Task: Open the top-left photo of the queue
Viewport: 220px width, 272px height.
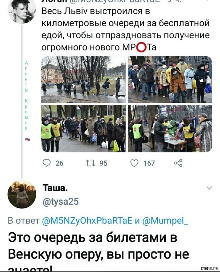Action: (x=84, y=79)
